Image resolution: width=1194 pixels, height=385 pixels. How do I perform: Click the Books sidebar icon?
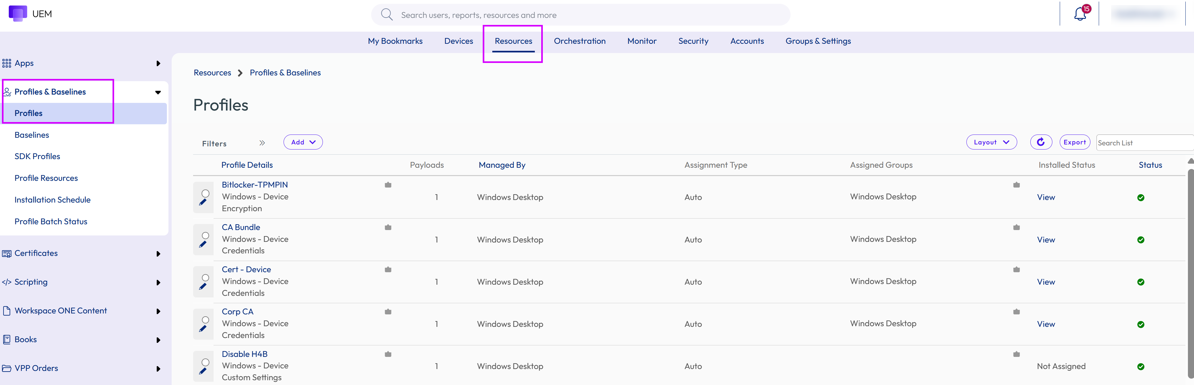coord(6,340)
